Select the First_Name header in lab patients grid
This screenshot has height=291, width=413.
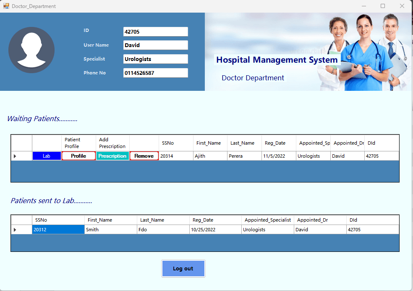110,220
